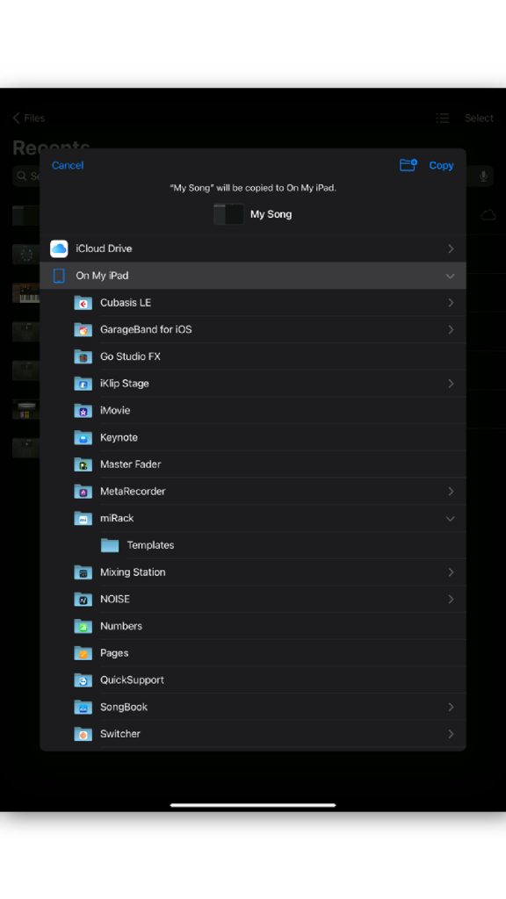Click the QuickSupport folder icon
506x899 pixels.
pyautogui.click(x=83, y=680)
